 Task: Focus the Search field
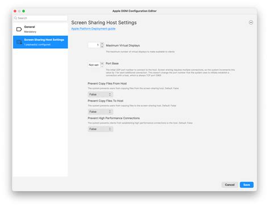(x=40, y=18)
